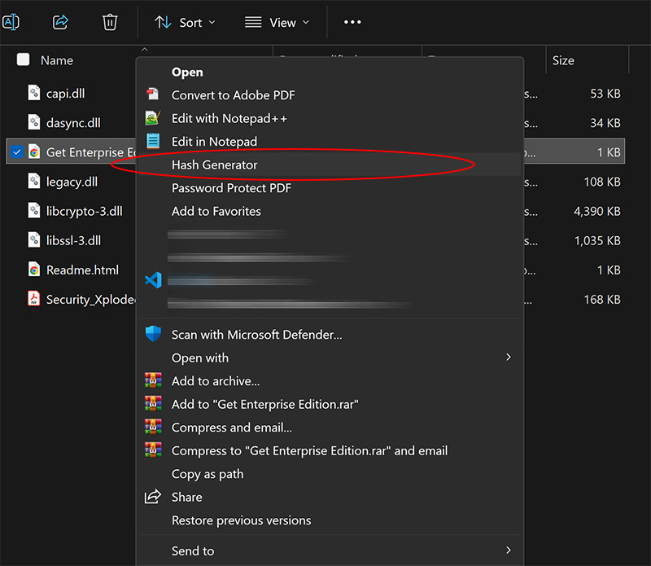Viewport: 651px width, 566px height.
Task: Click the Delete trash icon
Action: click(x=110, y=22)
